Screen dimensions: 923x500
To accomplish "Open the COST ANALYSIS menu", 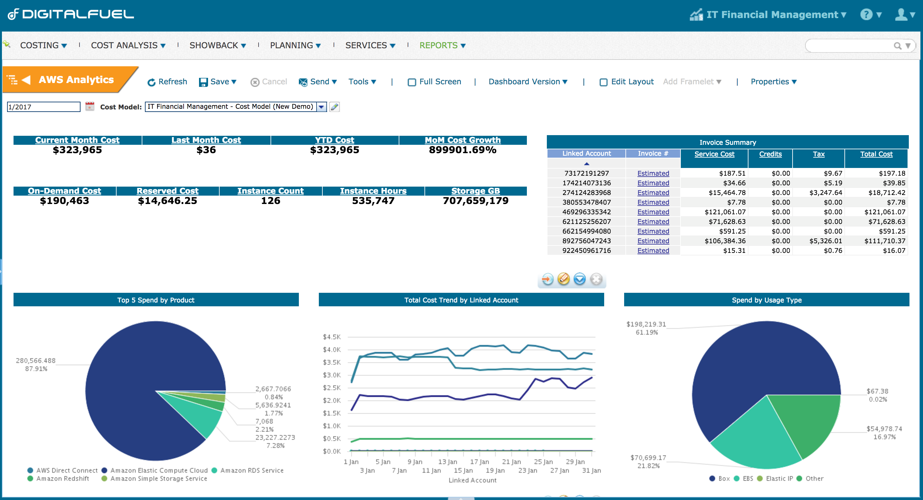I will (x=128, y=45).
